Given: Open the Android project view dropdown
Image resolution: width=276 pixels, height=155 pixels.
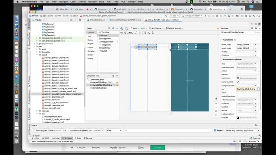Looking at the screenshot, I should [x=38, y=20].
